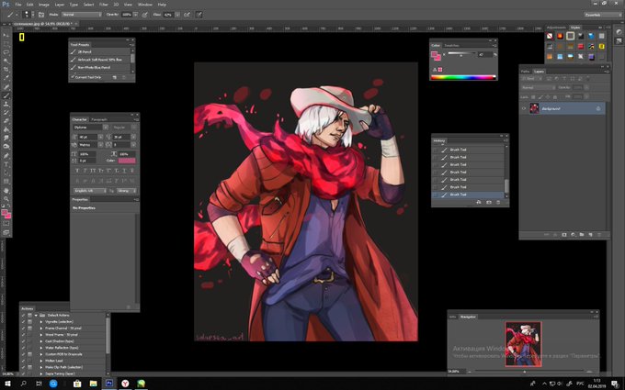Toggle visibility of the Background layer

click(524, 108)
